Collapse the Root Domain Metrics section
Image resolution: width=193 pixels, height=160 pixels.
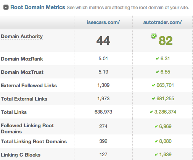[x=6, y=7]
